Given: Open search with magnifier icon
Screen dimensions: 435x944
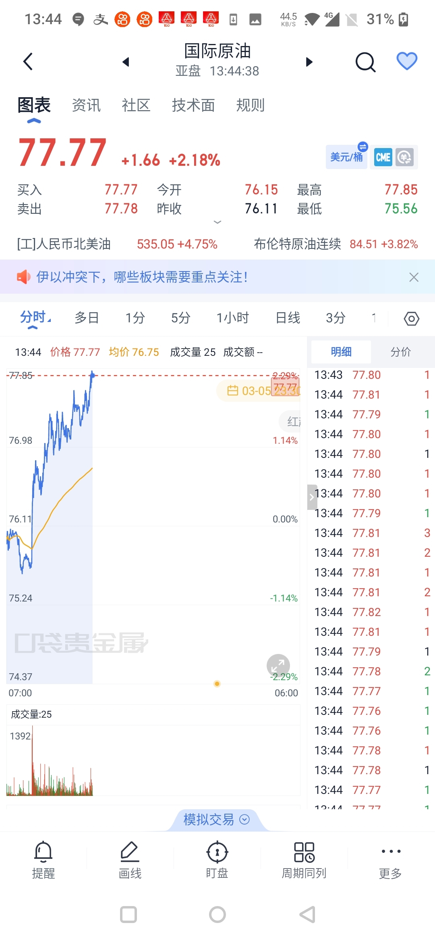Looking at the screenshot, I should (365, 62).
